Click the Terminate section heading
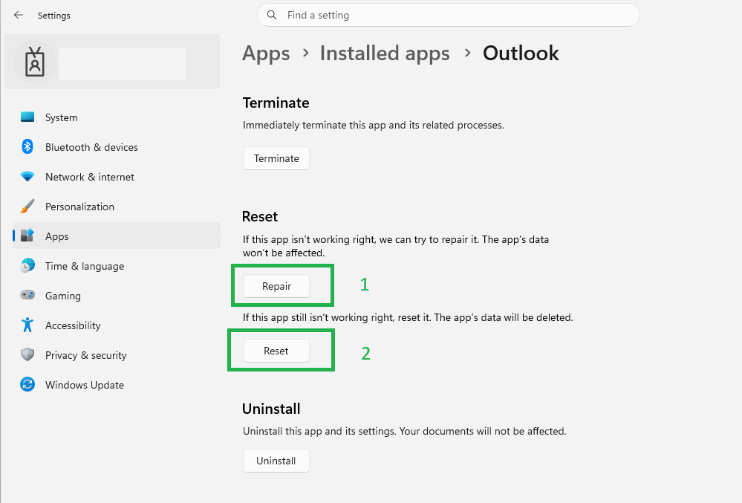This screenshot has height=503, width=742. [x=276, y=103]
